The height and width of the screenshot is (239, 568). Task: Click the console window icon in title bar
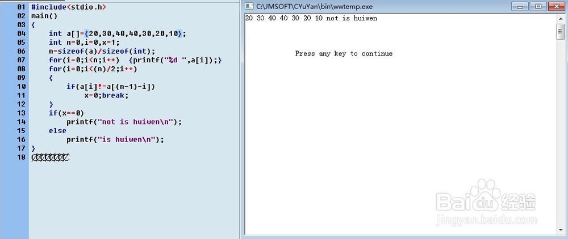pos(249,6)
